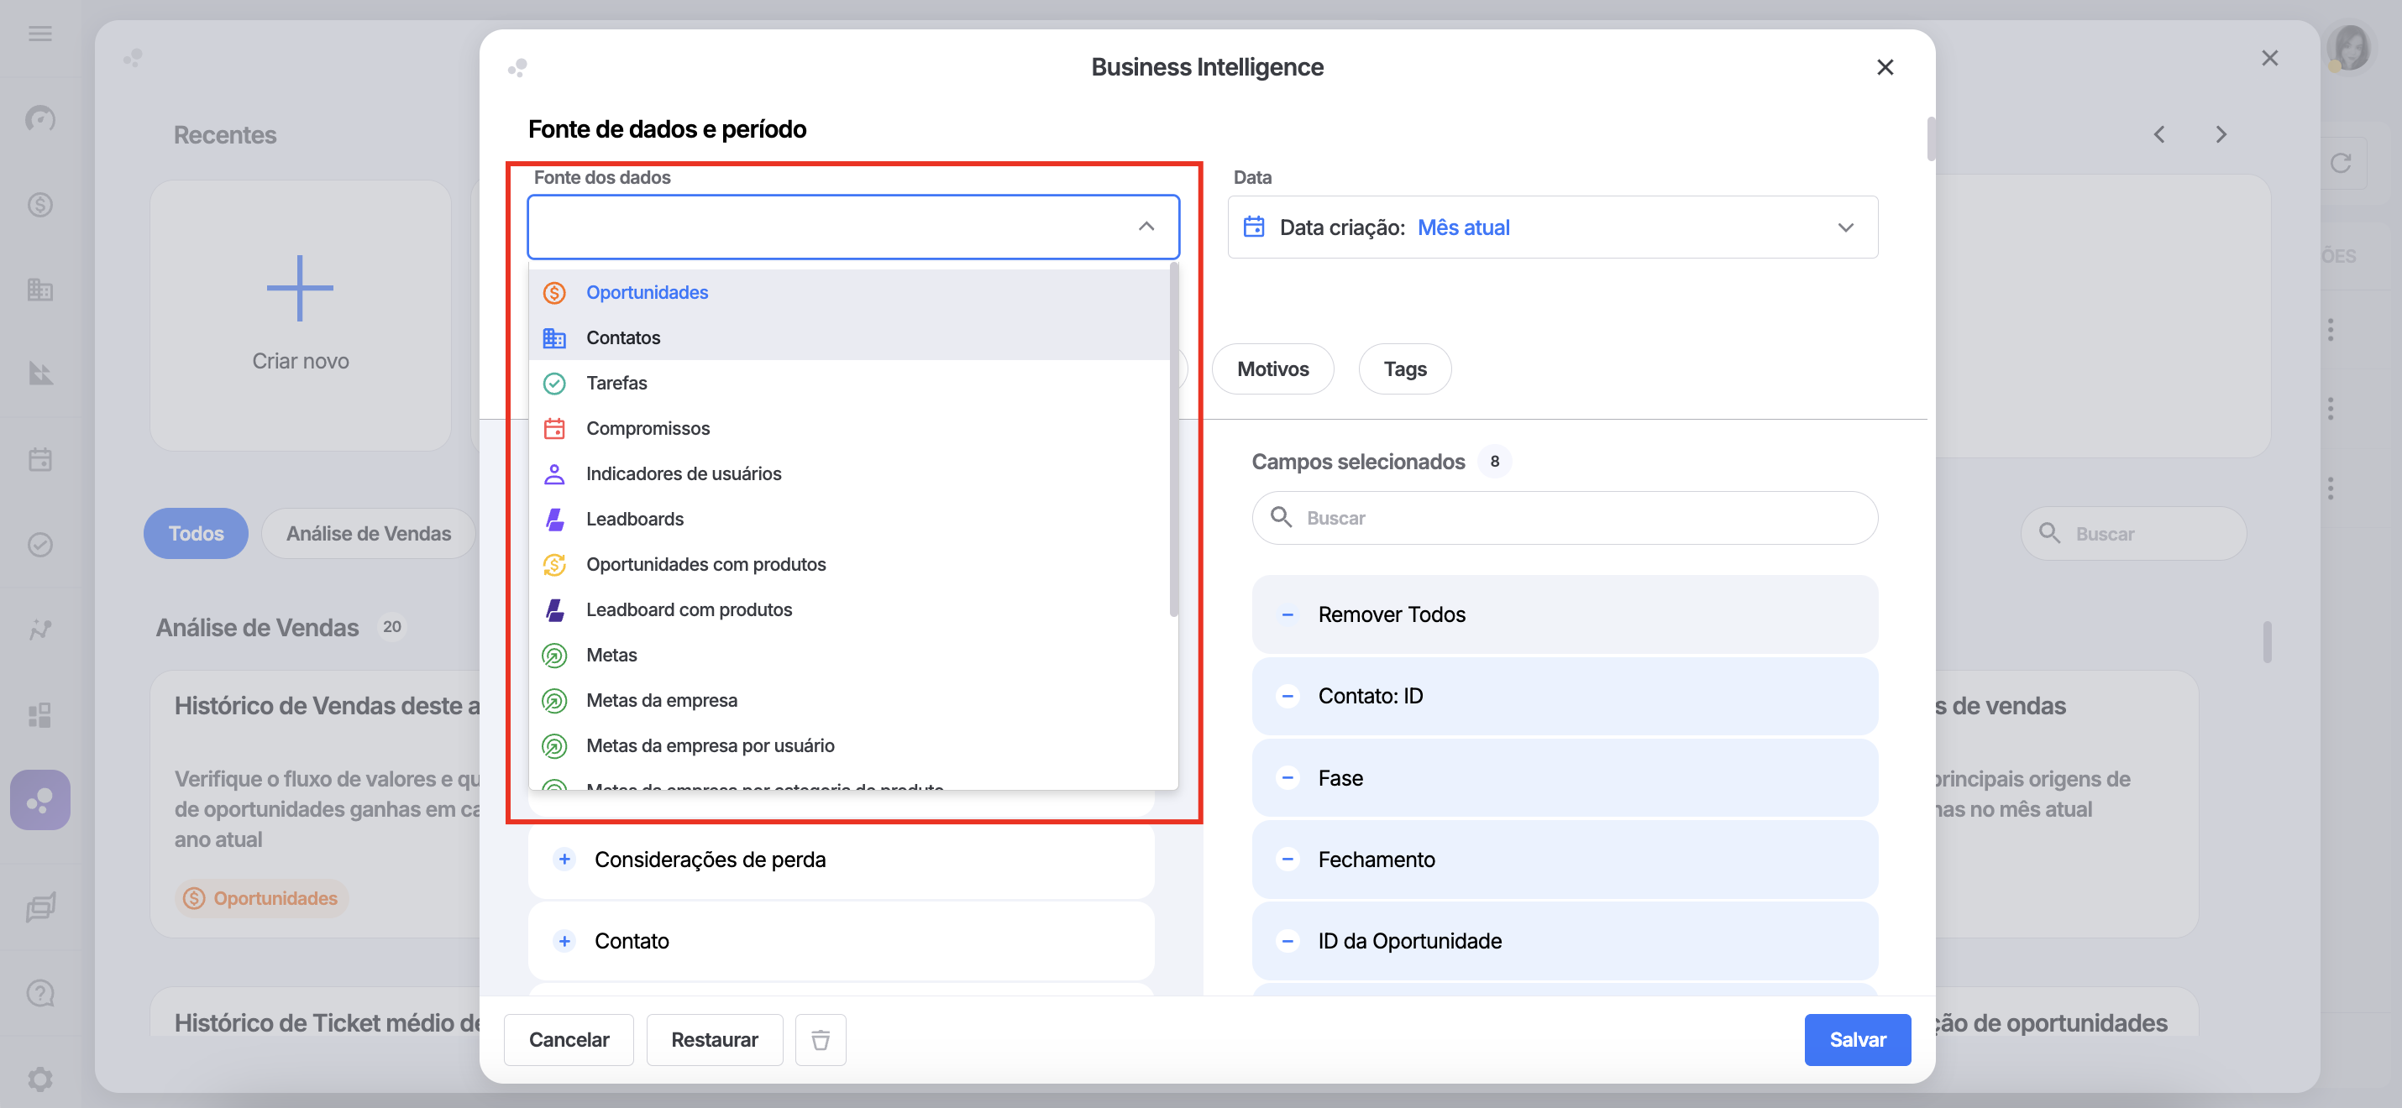Choose Metas da empresa por usuário
Viewport: 2402px width, 1108px height.
click(848, 745)
